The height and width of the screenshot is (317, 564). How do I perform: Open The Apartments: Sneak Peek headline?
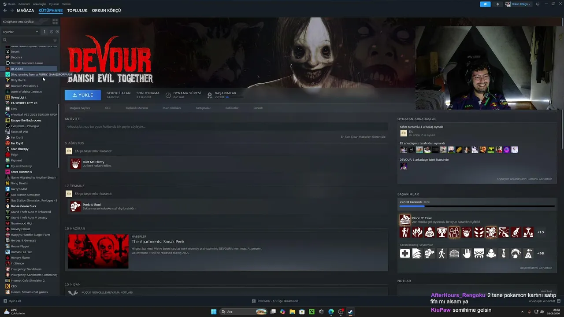pos(158,242)
